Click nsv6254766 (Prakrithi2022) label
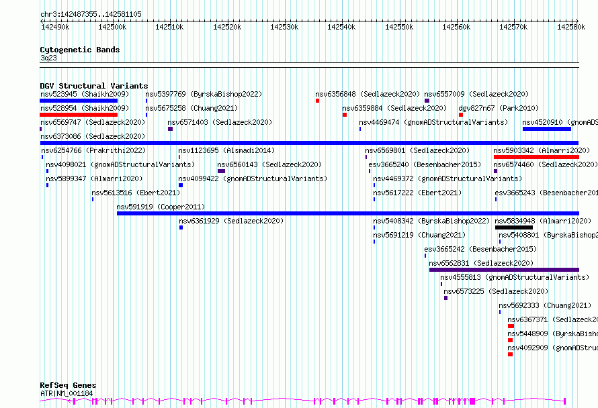Viewport: 598px width, 408px height. (93, 150)
